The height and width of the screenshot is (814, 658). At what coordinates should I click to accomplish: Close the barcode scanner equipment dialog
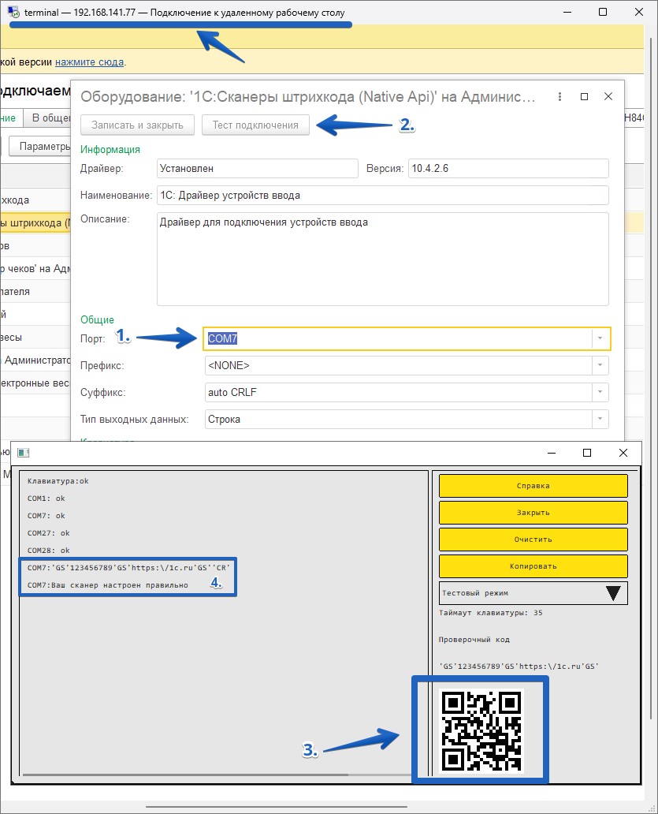(x=608, y=96)
